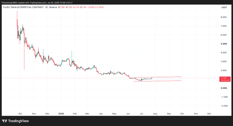Select the close value C1.141
The width and height of the screenshot is (233, 126).
(x=83, y=7)
